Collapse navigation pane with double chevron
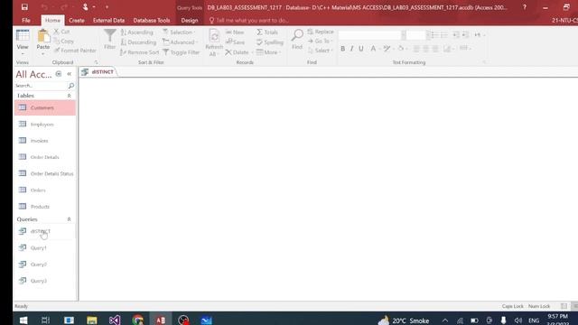This screenshot has width=578, height=325. [x=70, y=74]
